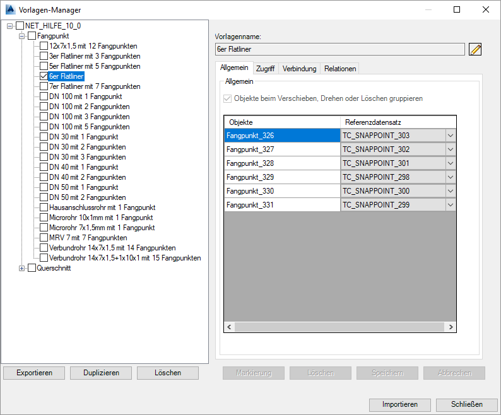The image size is (501, 415).
Task: Select Hausanschlussrohr mit 1 Fangpunkt item
Action: [x=102, y=208]
